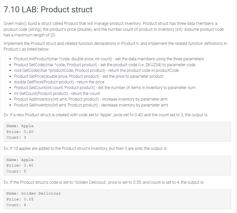Click the InitProduct function bullet item
237x213 pixels.
point(109,59)
